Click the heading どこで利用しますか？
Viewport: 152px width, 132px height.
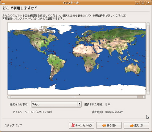point(20,8)
